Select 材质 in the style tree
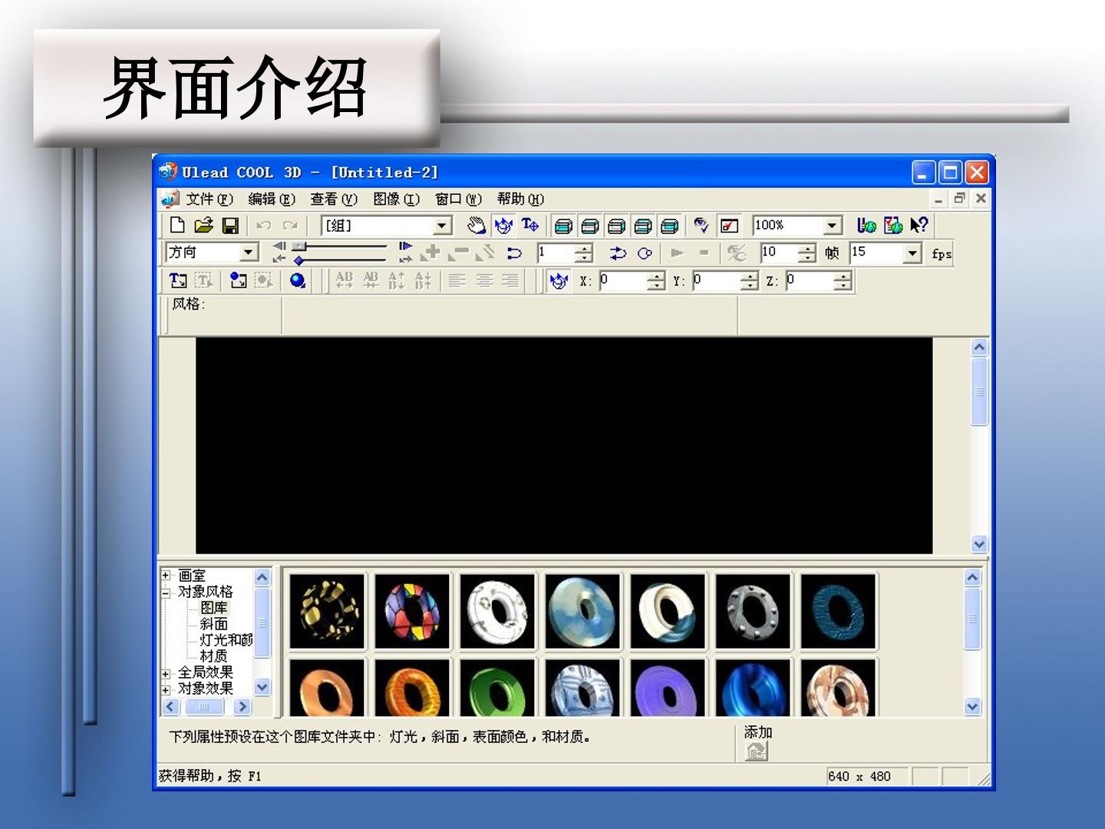 [x=213, y=656]
